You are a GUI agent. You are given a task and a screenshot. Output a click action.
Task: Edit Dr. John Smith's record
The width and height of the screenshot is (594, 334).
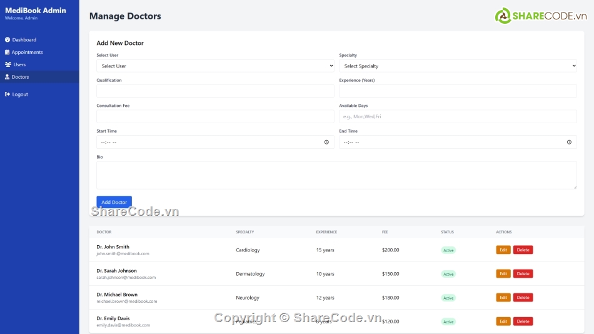(x=503, y=250)
